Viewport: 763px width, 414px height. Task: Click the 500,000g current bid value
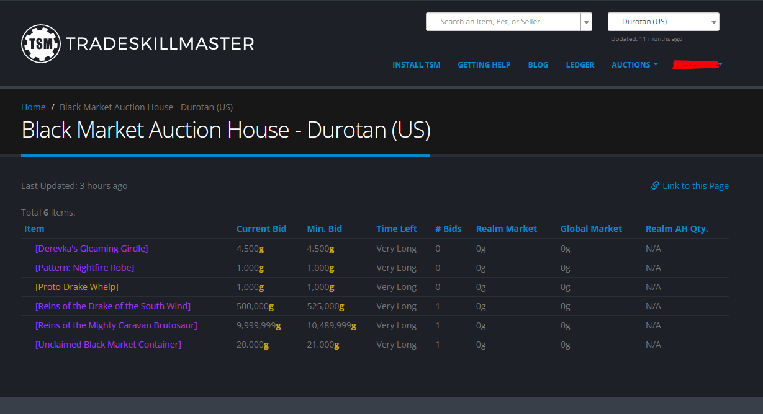255,306
